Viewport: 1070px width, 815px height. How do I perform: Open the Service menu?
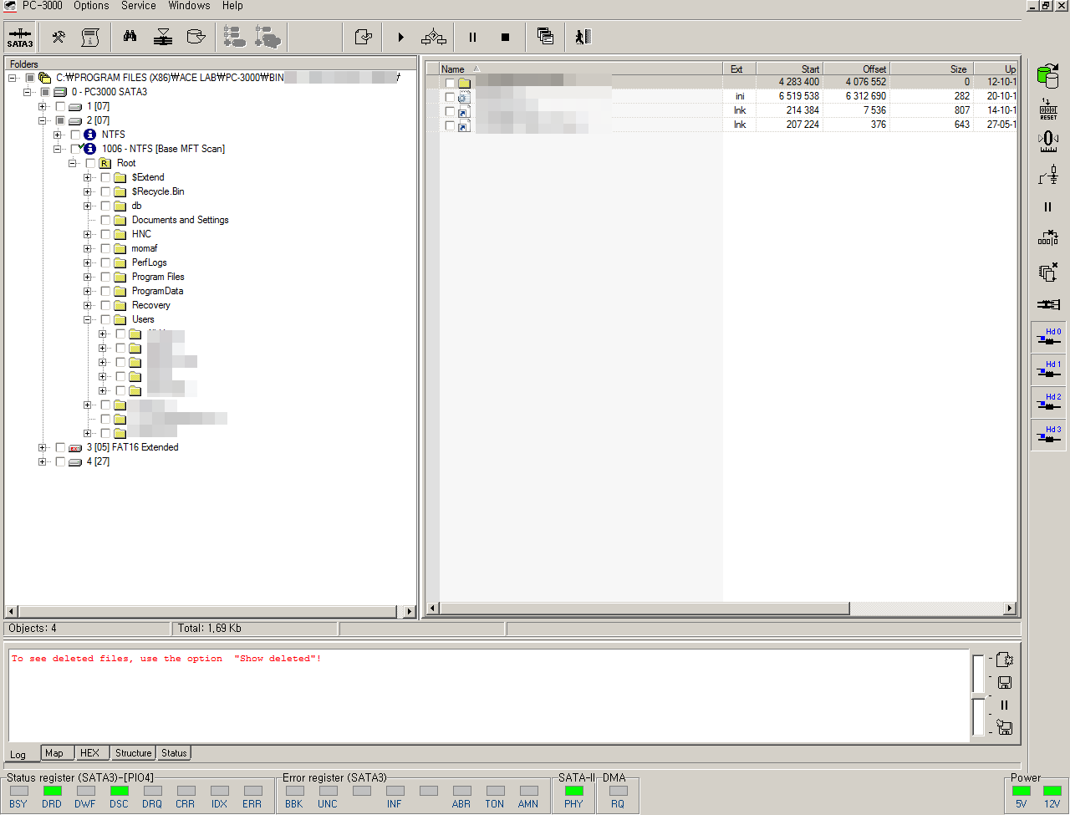click(138, 6)
